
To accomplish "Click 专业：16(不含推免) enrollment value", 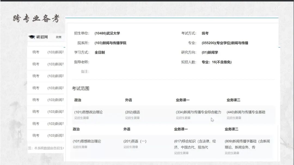I will pyautogui.click(x=217, y=62).
